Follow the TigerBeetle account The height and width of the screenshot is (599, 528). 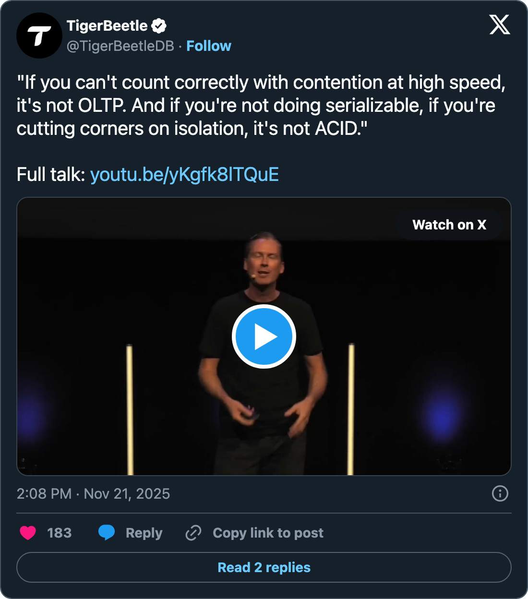pyautogui.click(x=209, y=46)
